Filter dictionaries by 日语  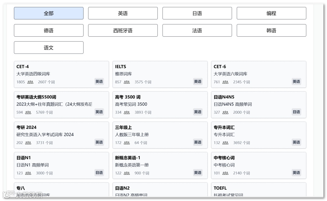[197, 13]
